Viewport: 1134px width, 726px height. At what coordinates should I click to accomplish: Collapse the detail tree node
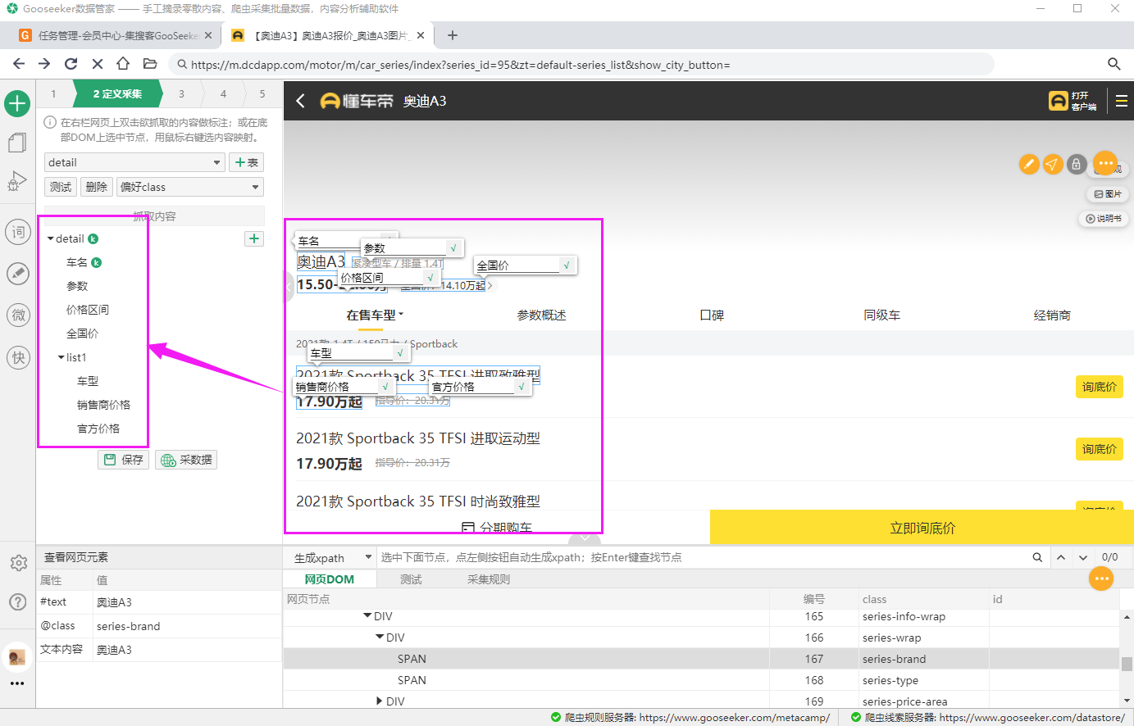pos(51,239)
